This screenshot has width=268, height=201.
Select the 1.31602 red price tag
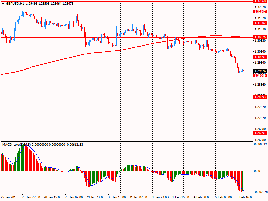pos(260,23)
